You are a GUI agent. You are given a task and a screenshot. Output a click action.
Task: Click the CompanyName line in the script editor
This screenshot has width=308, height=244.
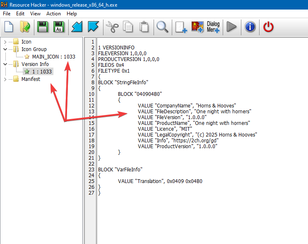click(x=186, y=106)
